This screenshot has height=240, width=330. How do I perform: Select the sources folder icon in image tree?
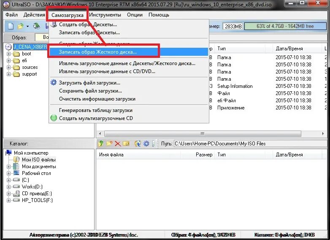point(16,68)
